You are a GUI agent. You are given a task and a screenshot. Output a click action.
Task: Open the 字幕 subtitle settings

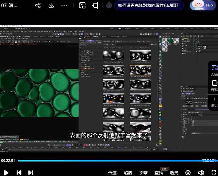(143, 173)
